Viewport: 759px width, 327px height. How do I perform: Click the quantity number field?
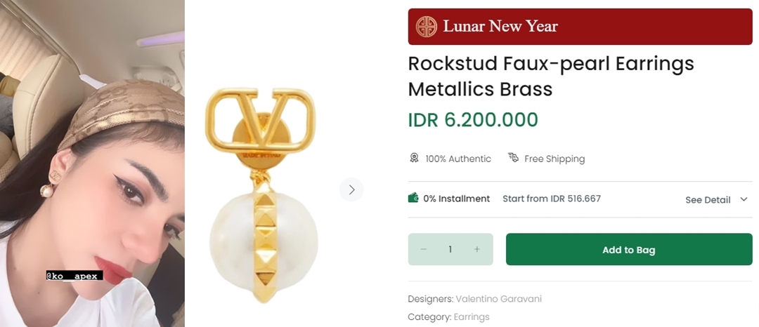[450, 249]
